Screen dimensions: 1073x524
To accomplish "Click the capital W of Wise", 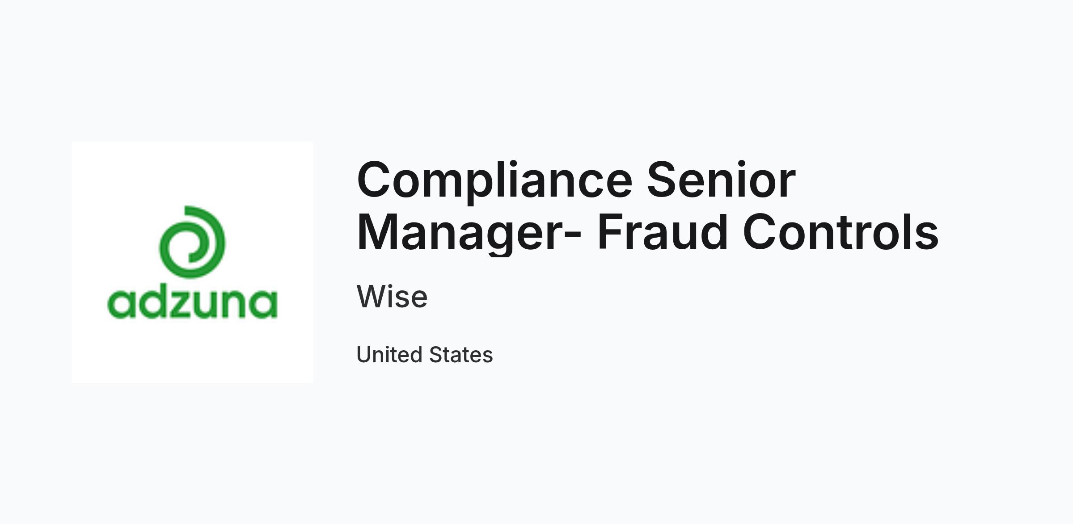I will pos(375,297).
